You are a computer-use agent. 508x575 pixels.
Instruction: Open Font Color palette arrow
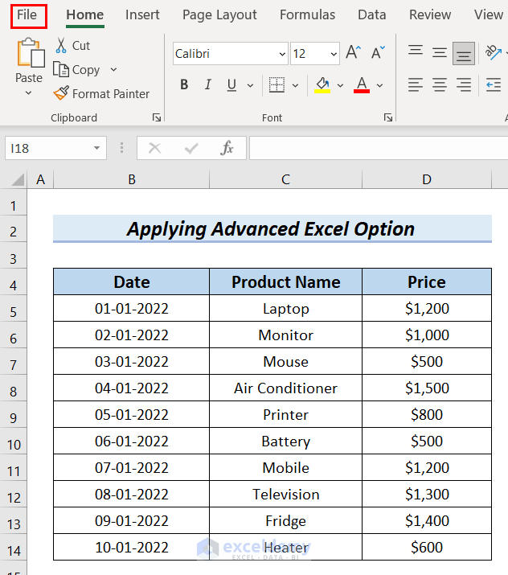[x=380, y=86]
